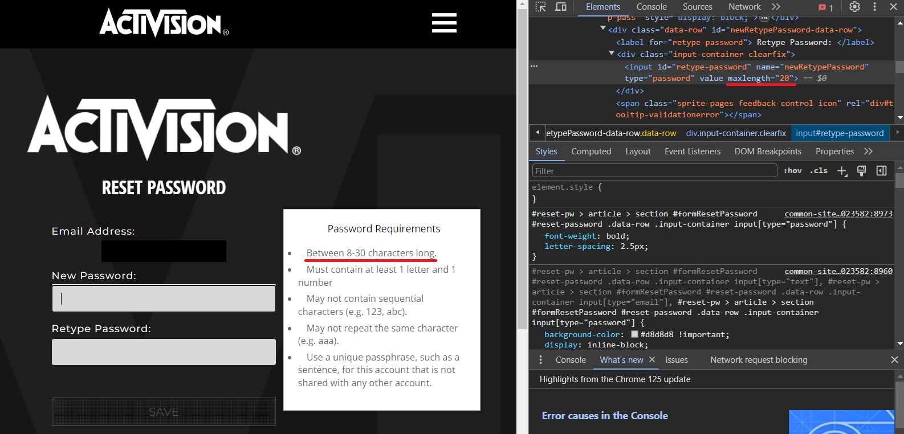
Task: Open the #d8d8d8 background-color swatch
Action: click(634, 334)
